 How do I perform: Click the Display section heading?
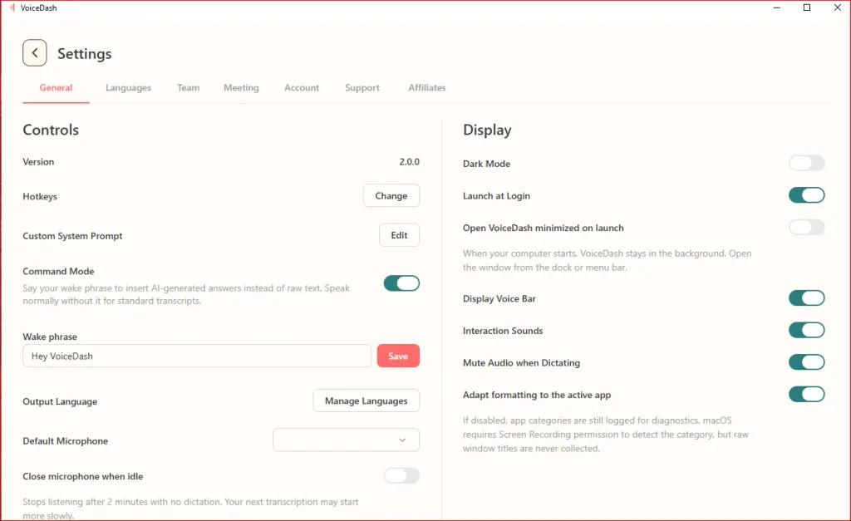tap(487, 130)
